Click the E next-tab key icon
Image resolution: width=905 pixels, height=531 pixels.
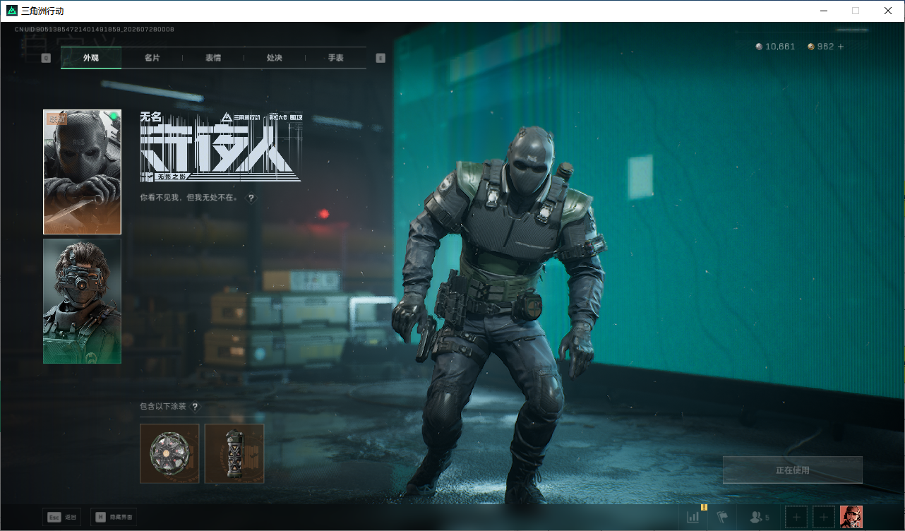[380, 58]
